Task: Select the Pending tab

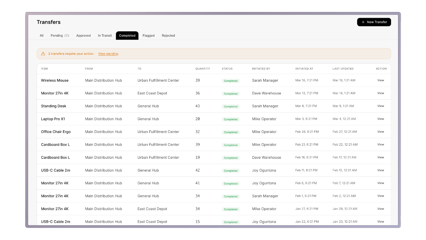Action: (x=60, y=36)
